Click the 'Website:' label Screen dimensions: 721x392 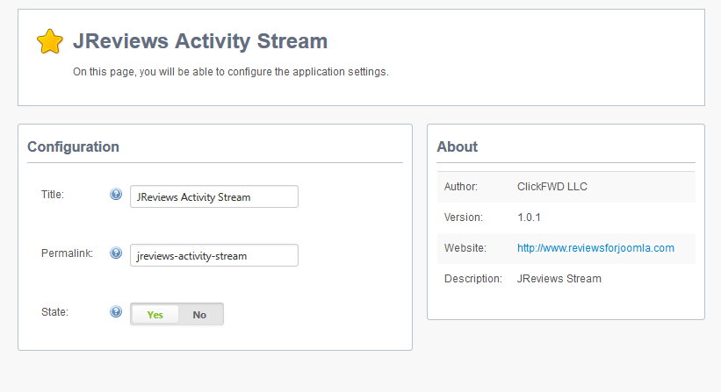[x=465, y=248]
